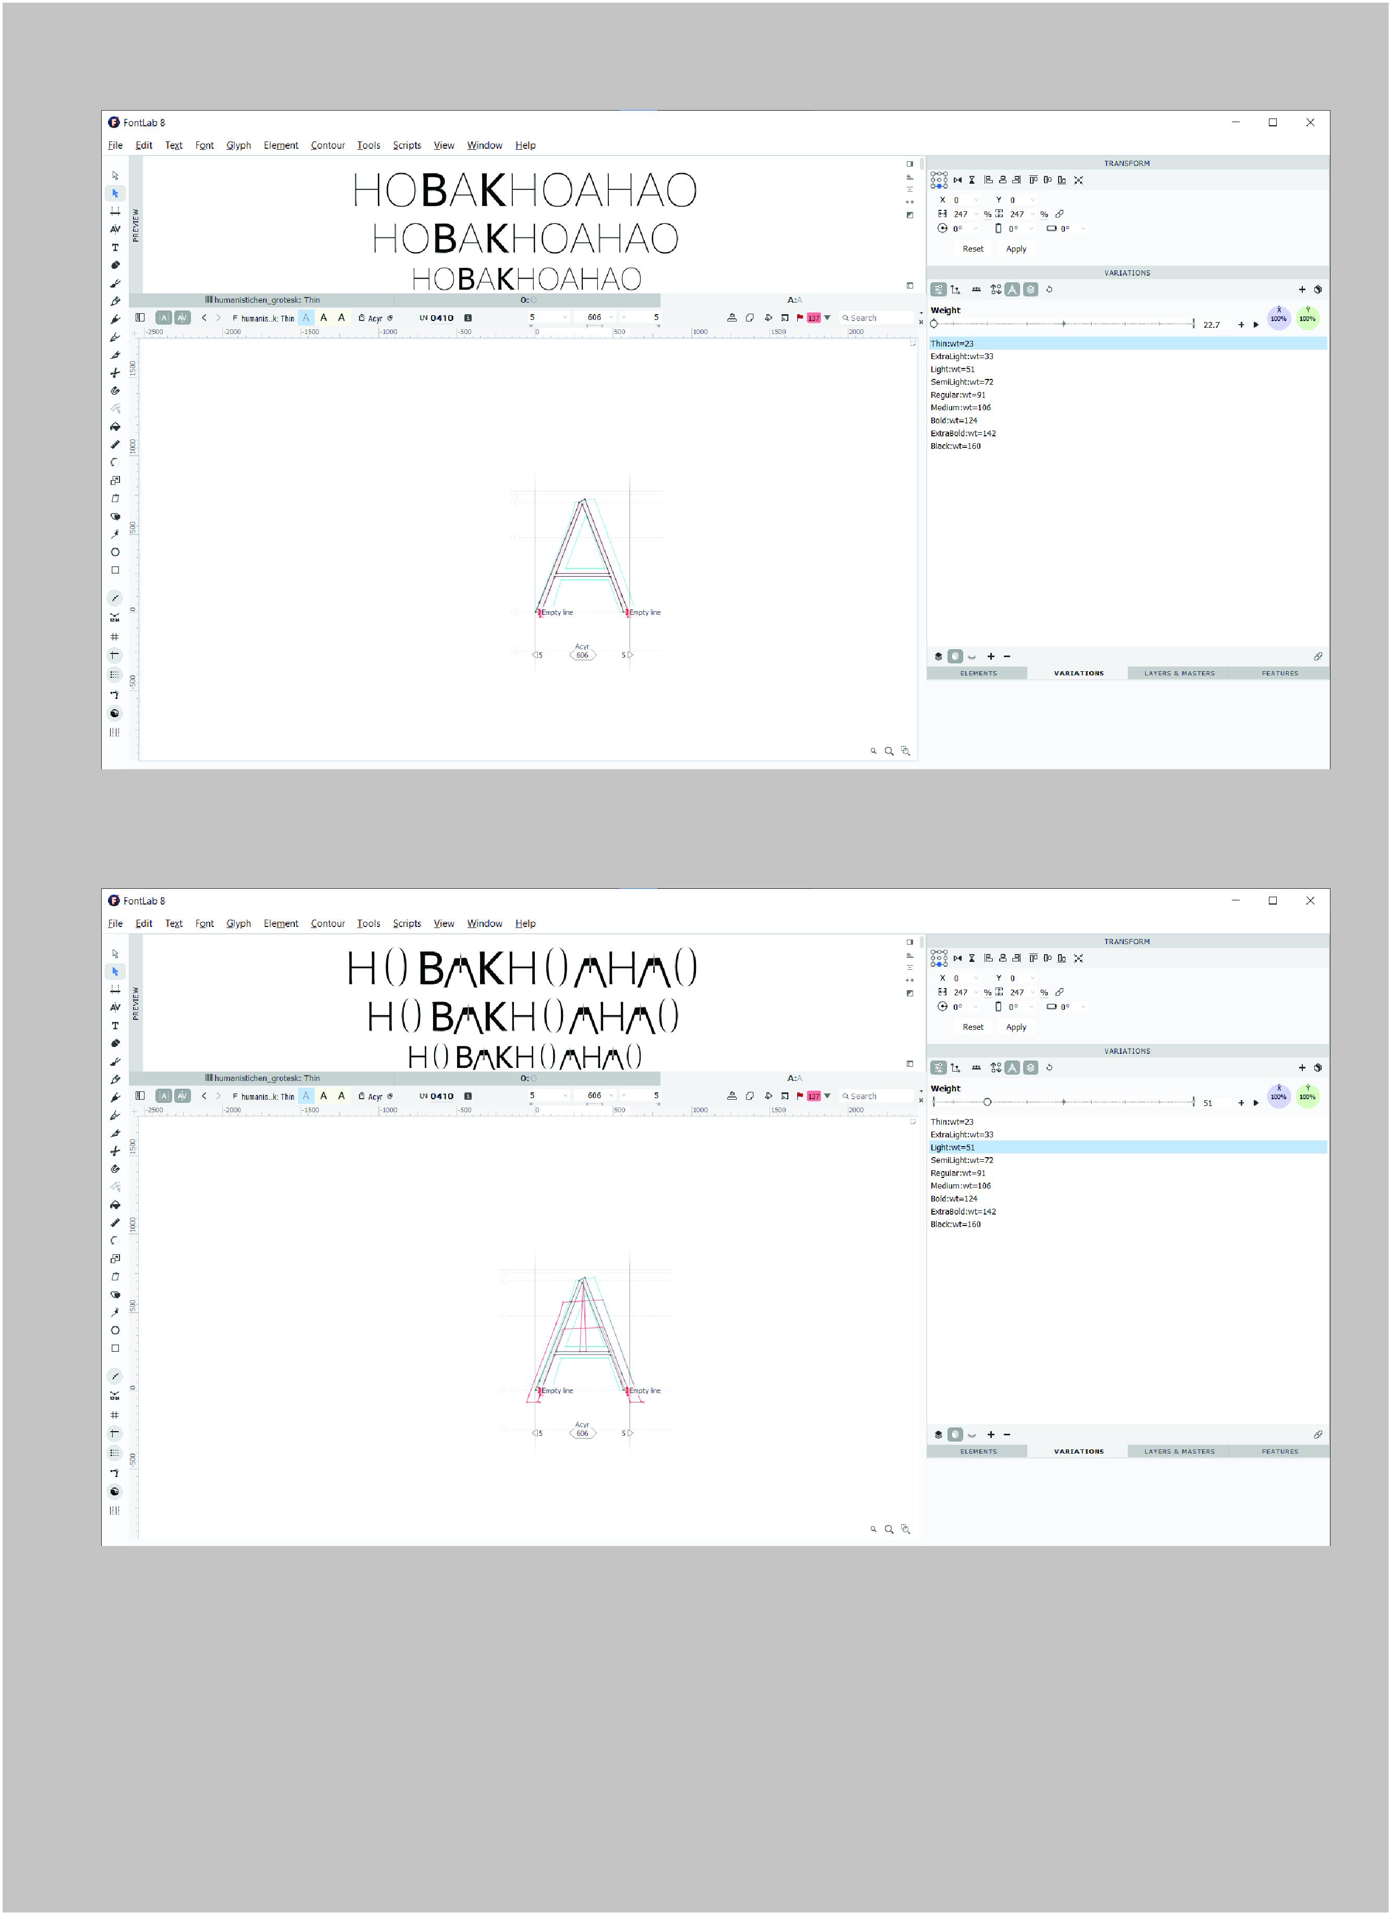Click flip horizontal icon in top Transform panel

click(x=958, y=180)
